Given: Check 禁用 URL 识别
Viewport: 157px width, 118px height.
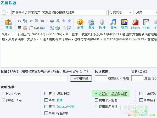Looking at the screenshot, I should [x=46, y=94].
